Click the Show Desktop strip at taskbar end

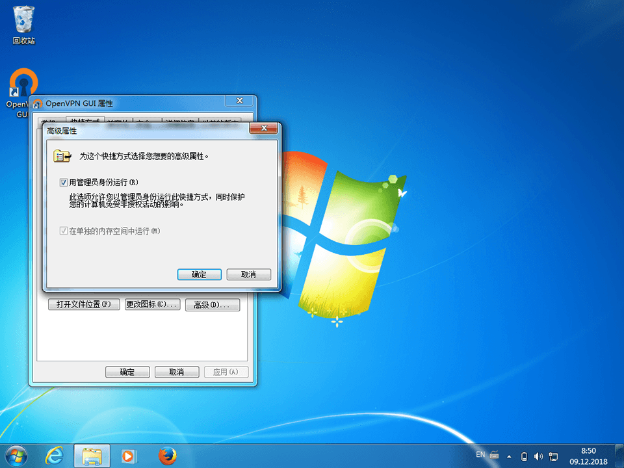tap(619, 456)
